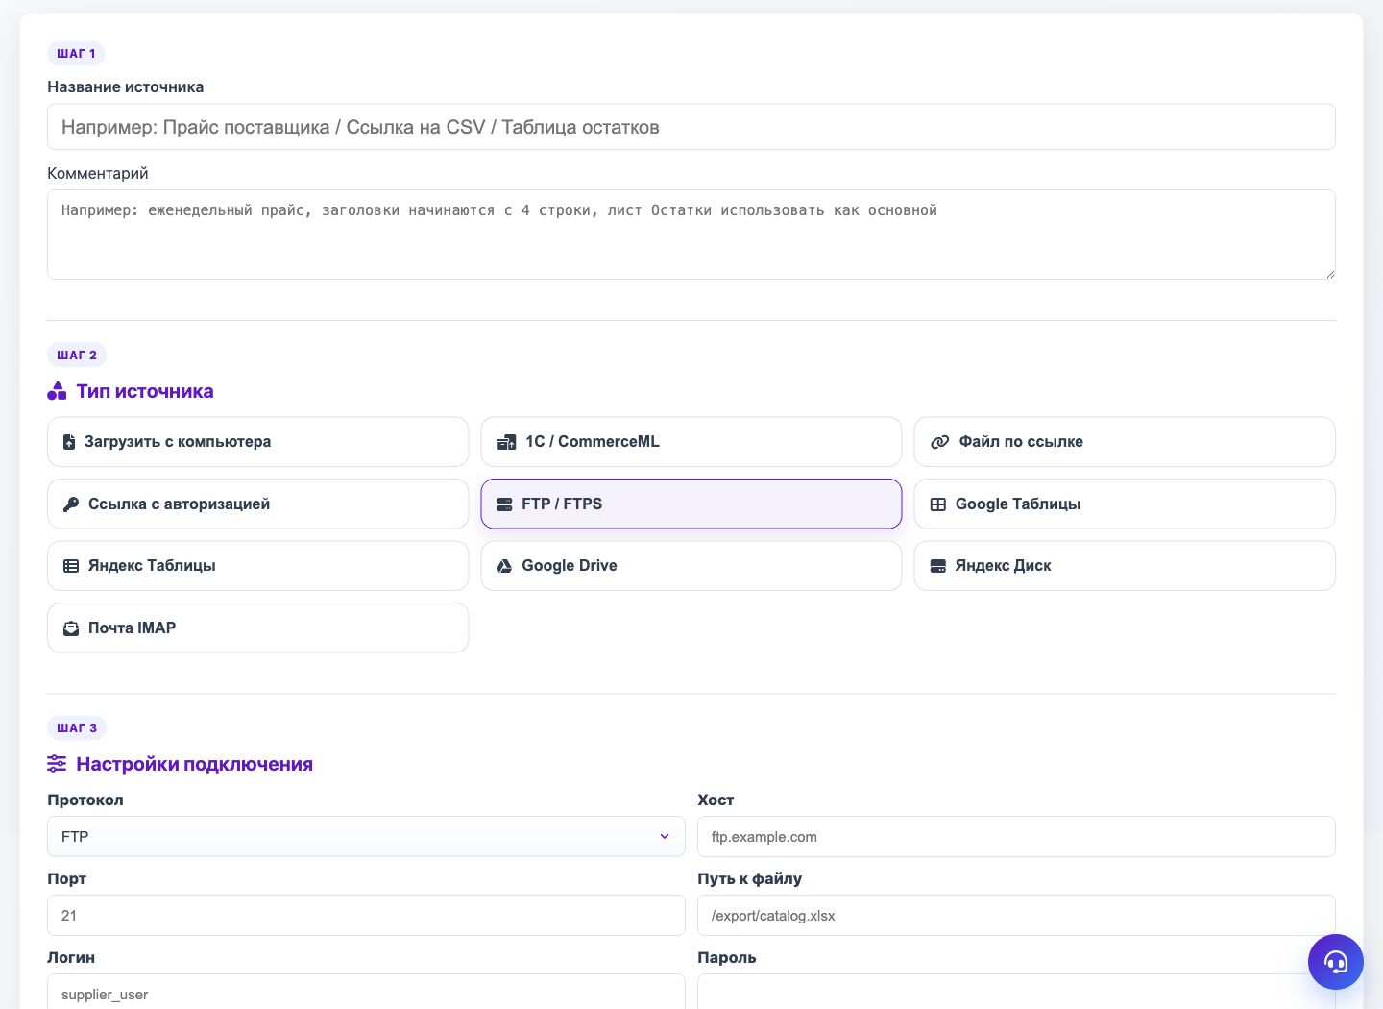The width and height of the screenshot is (1383, 1009).
Task: Choose Файл по ссылке source type
Action: 1125,442
